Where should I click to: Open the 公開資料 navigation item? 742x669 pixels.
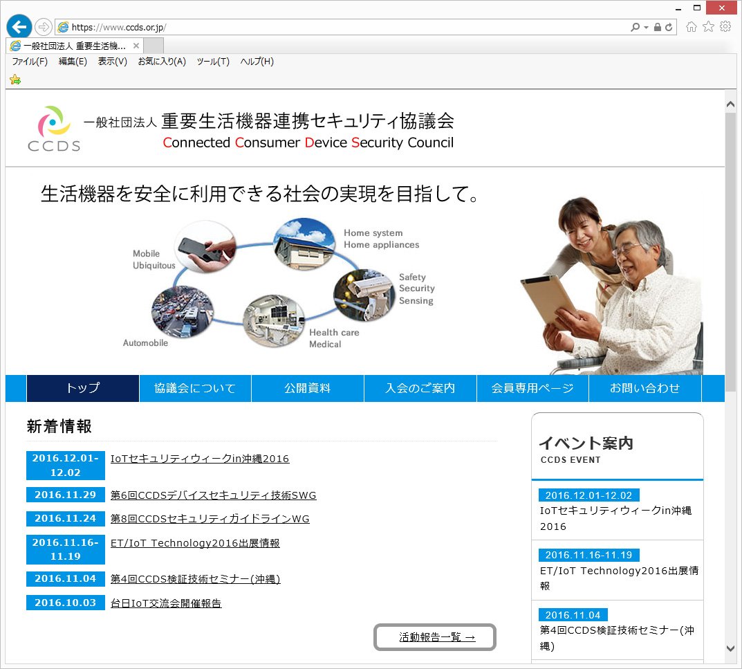pyautogui.click(x=308, y=388)
